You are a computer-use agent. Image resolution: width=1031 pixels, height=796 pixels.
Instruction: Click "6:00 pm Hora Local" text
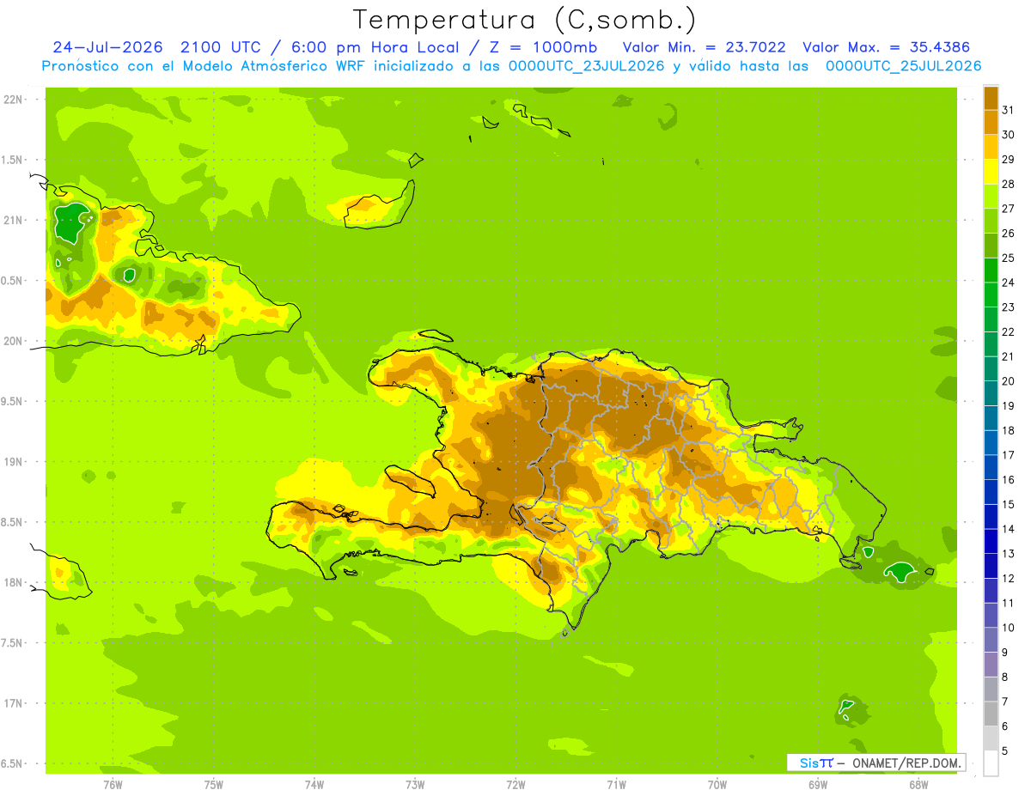(376, 47)
